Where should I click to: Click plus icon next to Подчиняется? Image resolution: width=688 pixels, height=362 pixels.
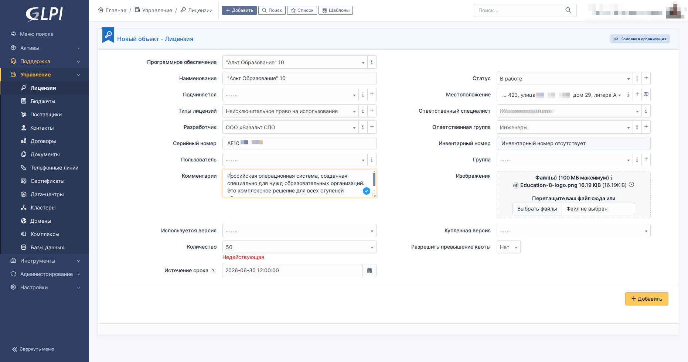click(372, 95)
